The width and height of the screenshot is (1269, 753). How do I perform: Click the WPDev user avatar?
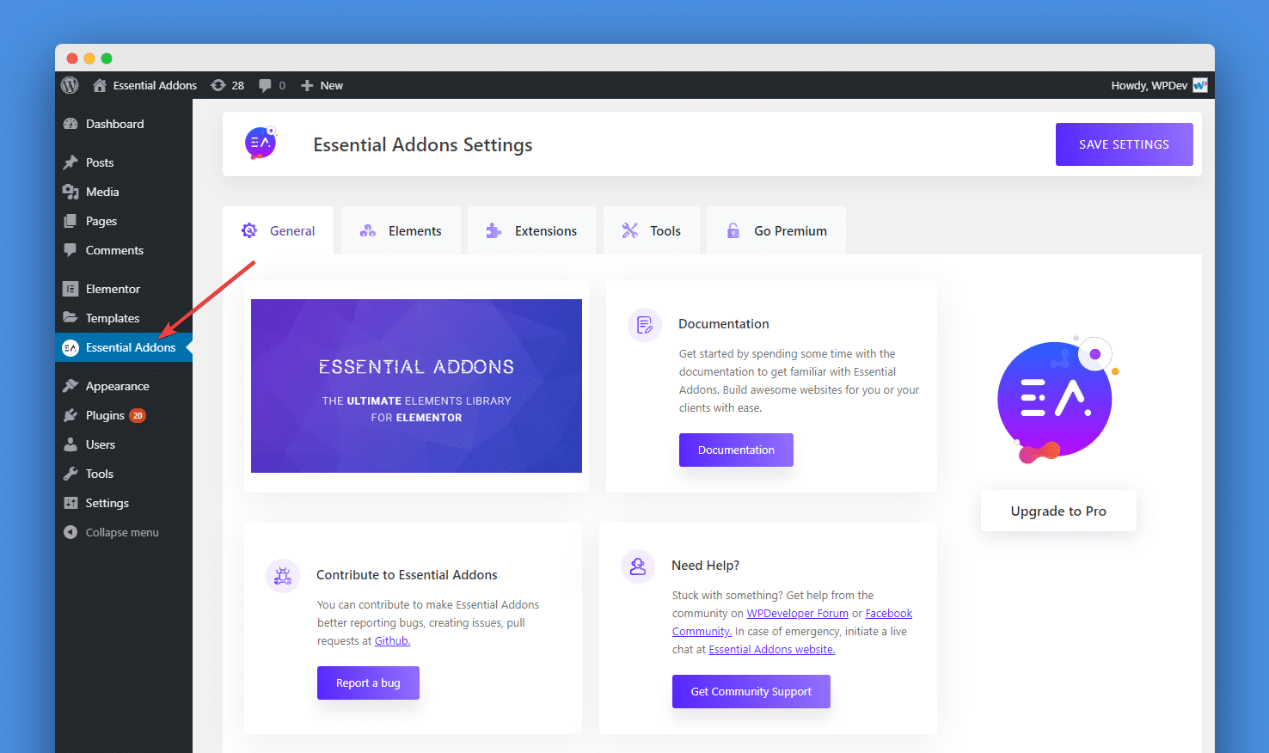[1200, 85]
